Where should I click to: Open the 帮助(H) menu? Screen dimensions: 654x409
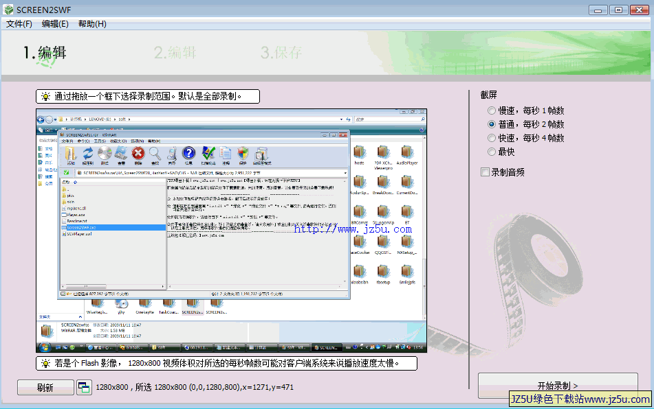pyautogui.click(x=92, y=24)
